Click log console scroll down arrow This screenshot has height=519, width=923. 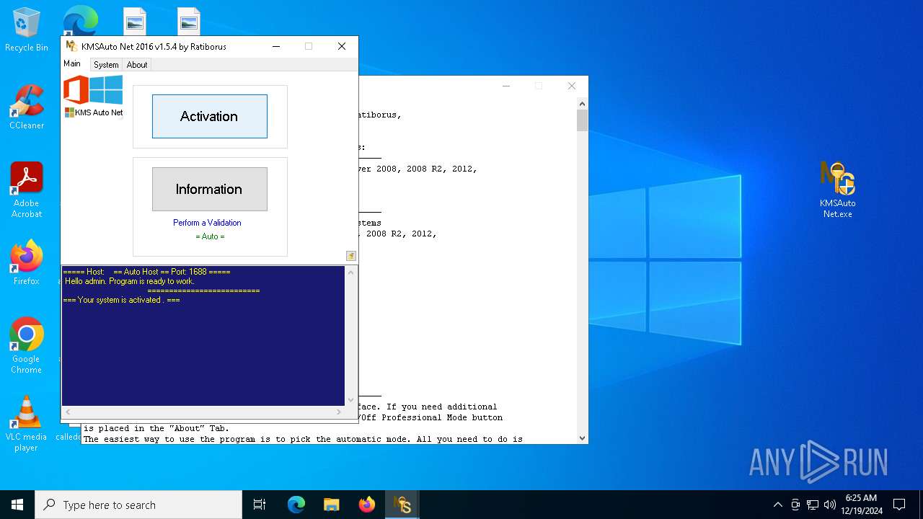pyautogui.click(x=351, y=400)
